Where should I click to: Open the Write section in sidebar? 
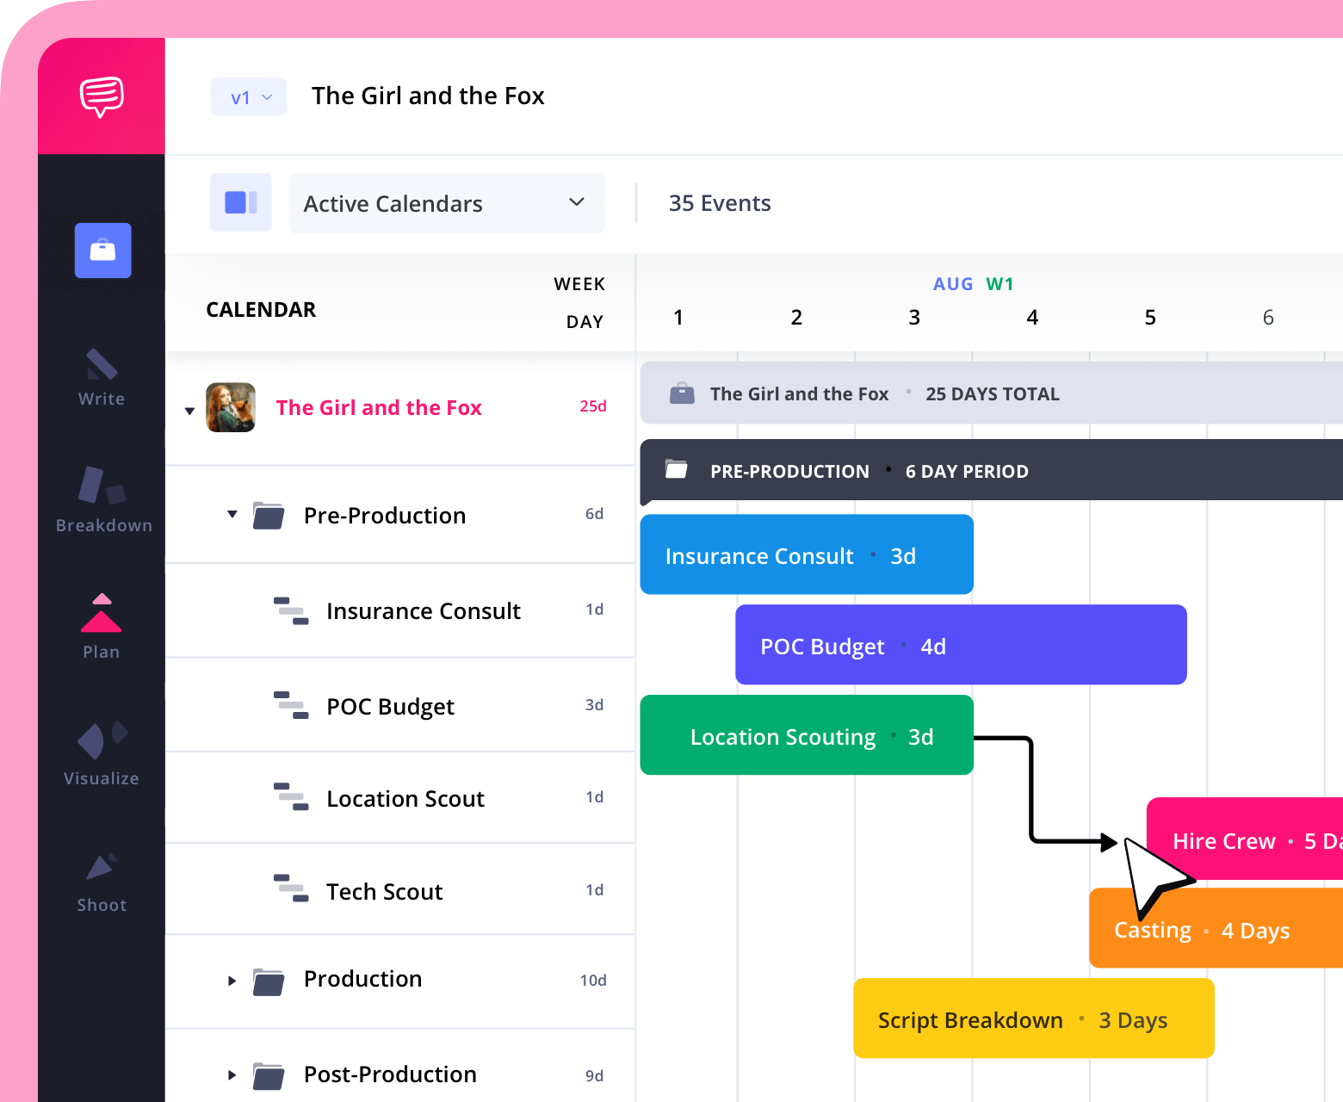pyautogui.click(x=102, y=377)
